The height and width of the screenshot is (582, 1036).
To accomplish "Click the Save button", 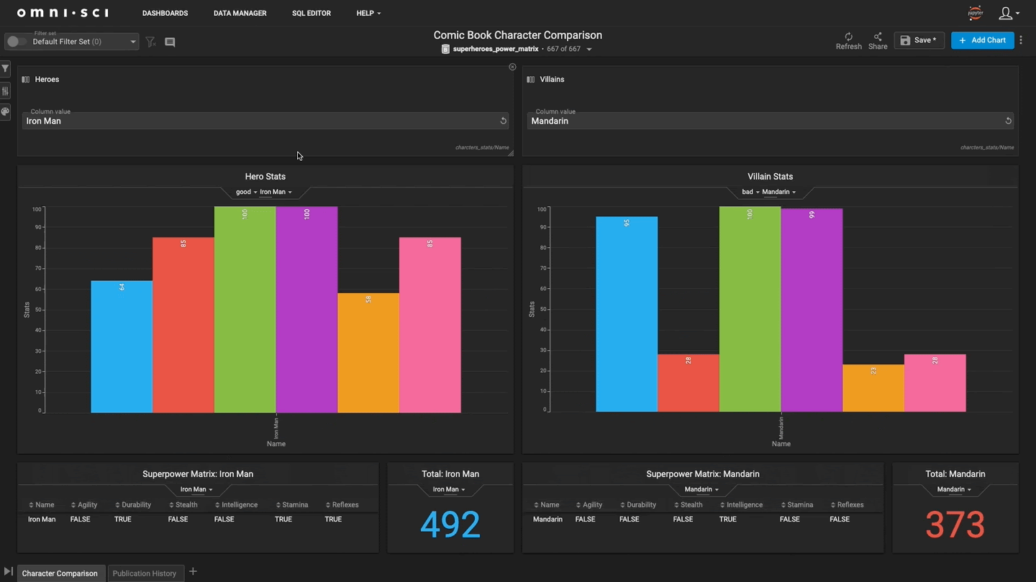I will tap(919, 40).
